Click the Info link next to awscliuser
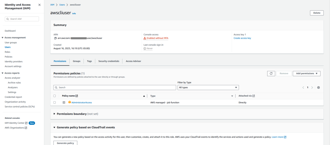This screenshot has height=145, width=330. [x=74, y=14]
